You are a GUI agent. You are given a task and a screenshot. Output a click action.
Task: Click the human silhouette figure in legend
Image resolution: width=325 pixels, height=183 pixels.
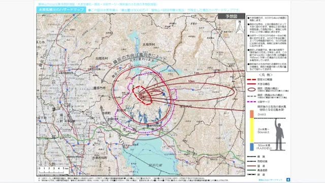(x=279, y=134)
